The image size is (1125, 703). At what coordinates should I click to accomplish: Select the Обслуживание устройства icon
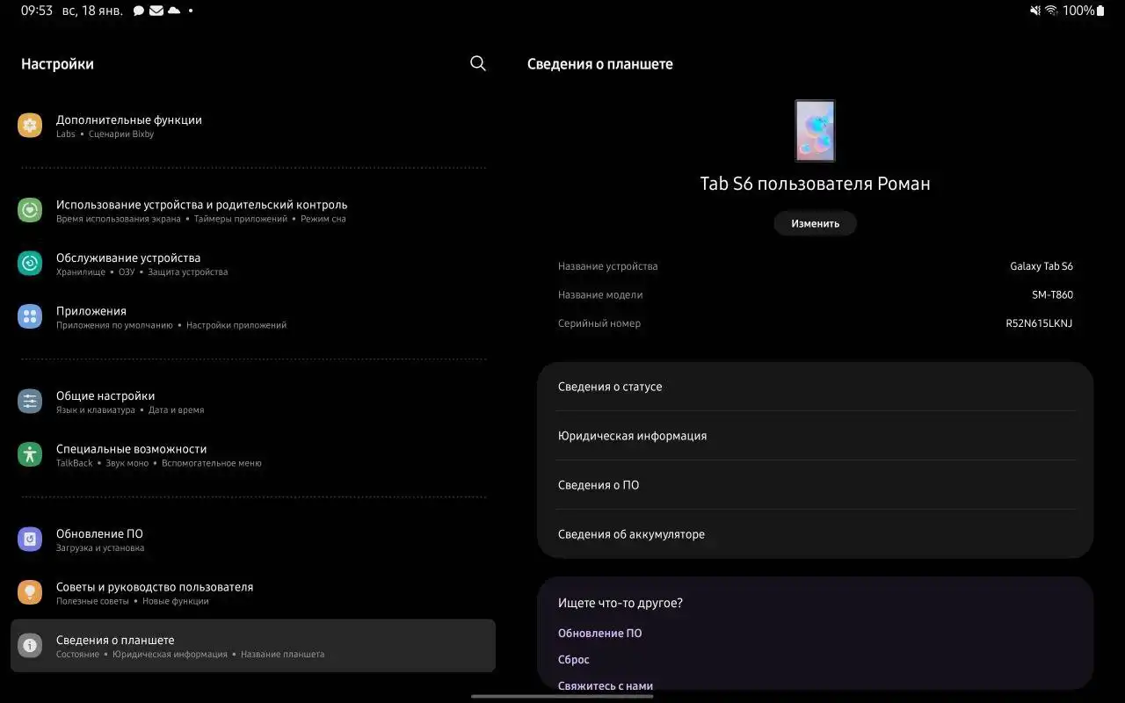[x=29, y=263]
